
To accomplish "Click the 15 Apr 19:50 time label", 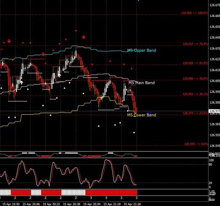I will point(11,204).
